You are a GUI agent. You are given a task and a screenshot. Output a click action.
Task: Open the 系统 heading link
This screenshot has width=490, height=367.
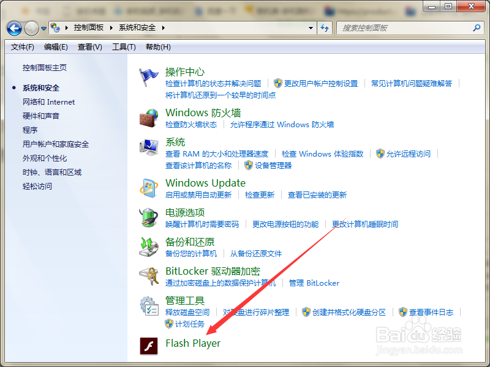coord(175,142)
